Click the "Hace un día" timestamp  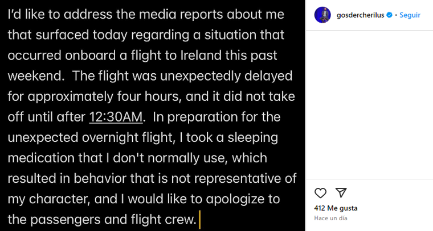pos(330,218)
